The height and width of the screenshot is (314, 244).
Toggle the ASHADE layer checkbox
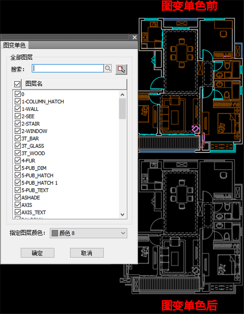click(17, 198)
